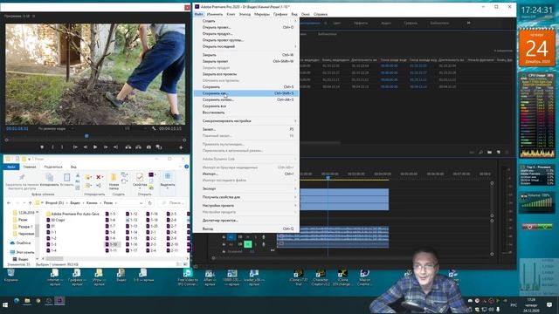
Task: Open the Help menu in Premiere
Action: click(321, 14)
